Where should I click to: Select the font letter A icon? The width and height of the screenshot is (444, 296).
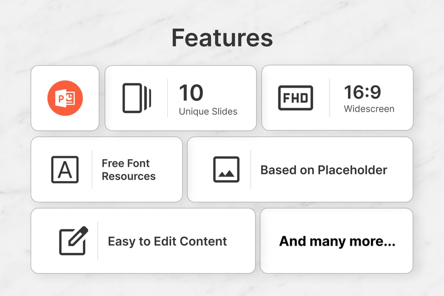pyautogui.click(x=65, y=170)
